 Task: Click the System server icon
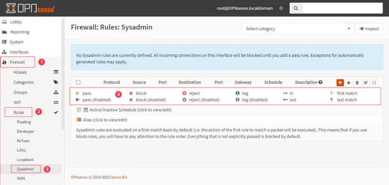[x=4, y=42]
